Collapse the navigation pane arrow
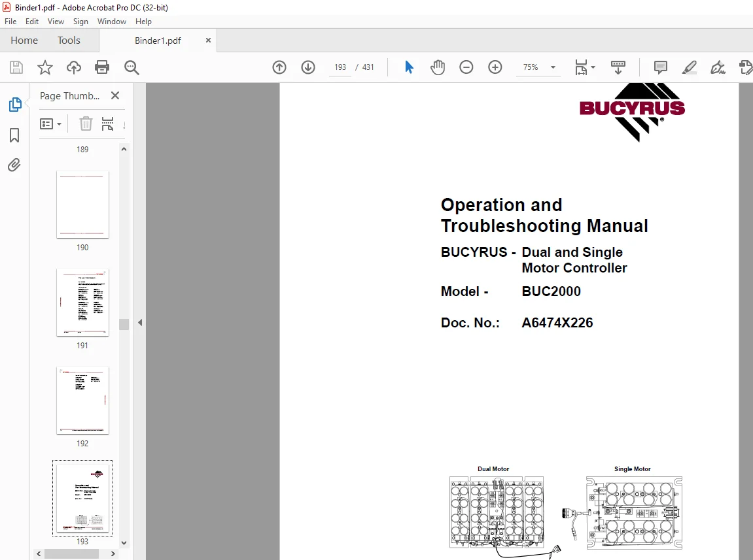Image resolution: width=753 pixels, height=560 pixels. pos(140,322)
